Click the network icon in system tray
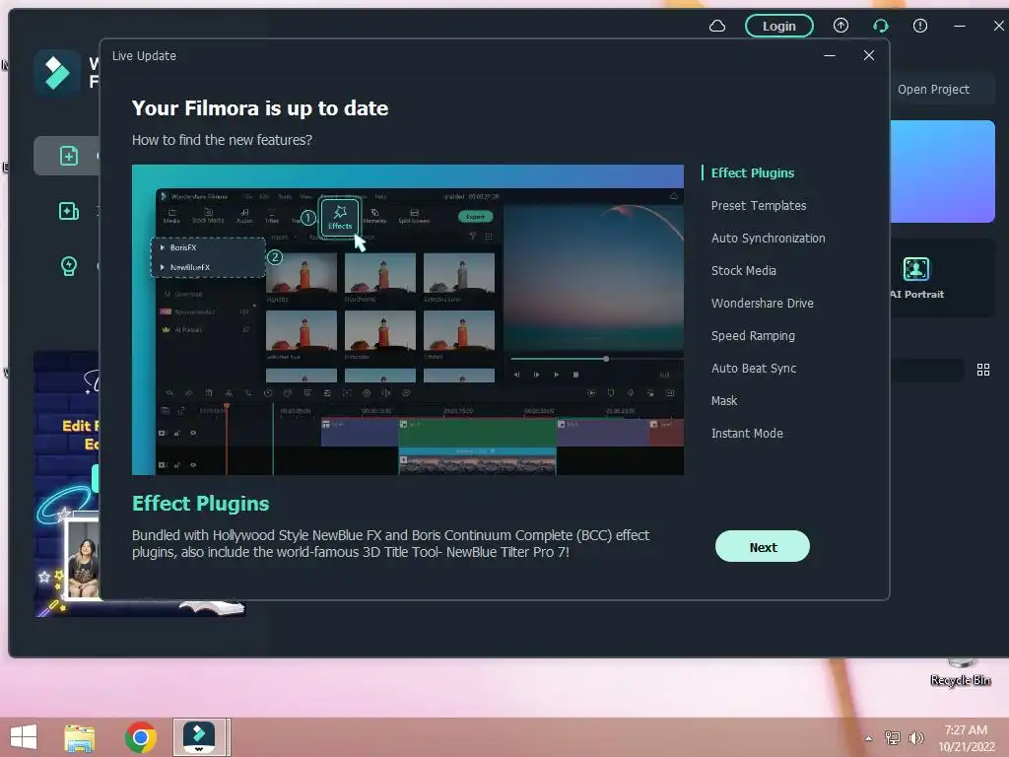Viewport: 1009px width, 757px height. pyautogui.click(x=893, y=738)
